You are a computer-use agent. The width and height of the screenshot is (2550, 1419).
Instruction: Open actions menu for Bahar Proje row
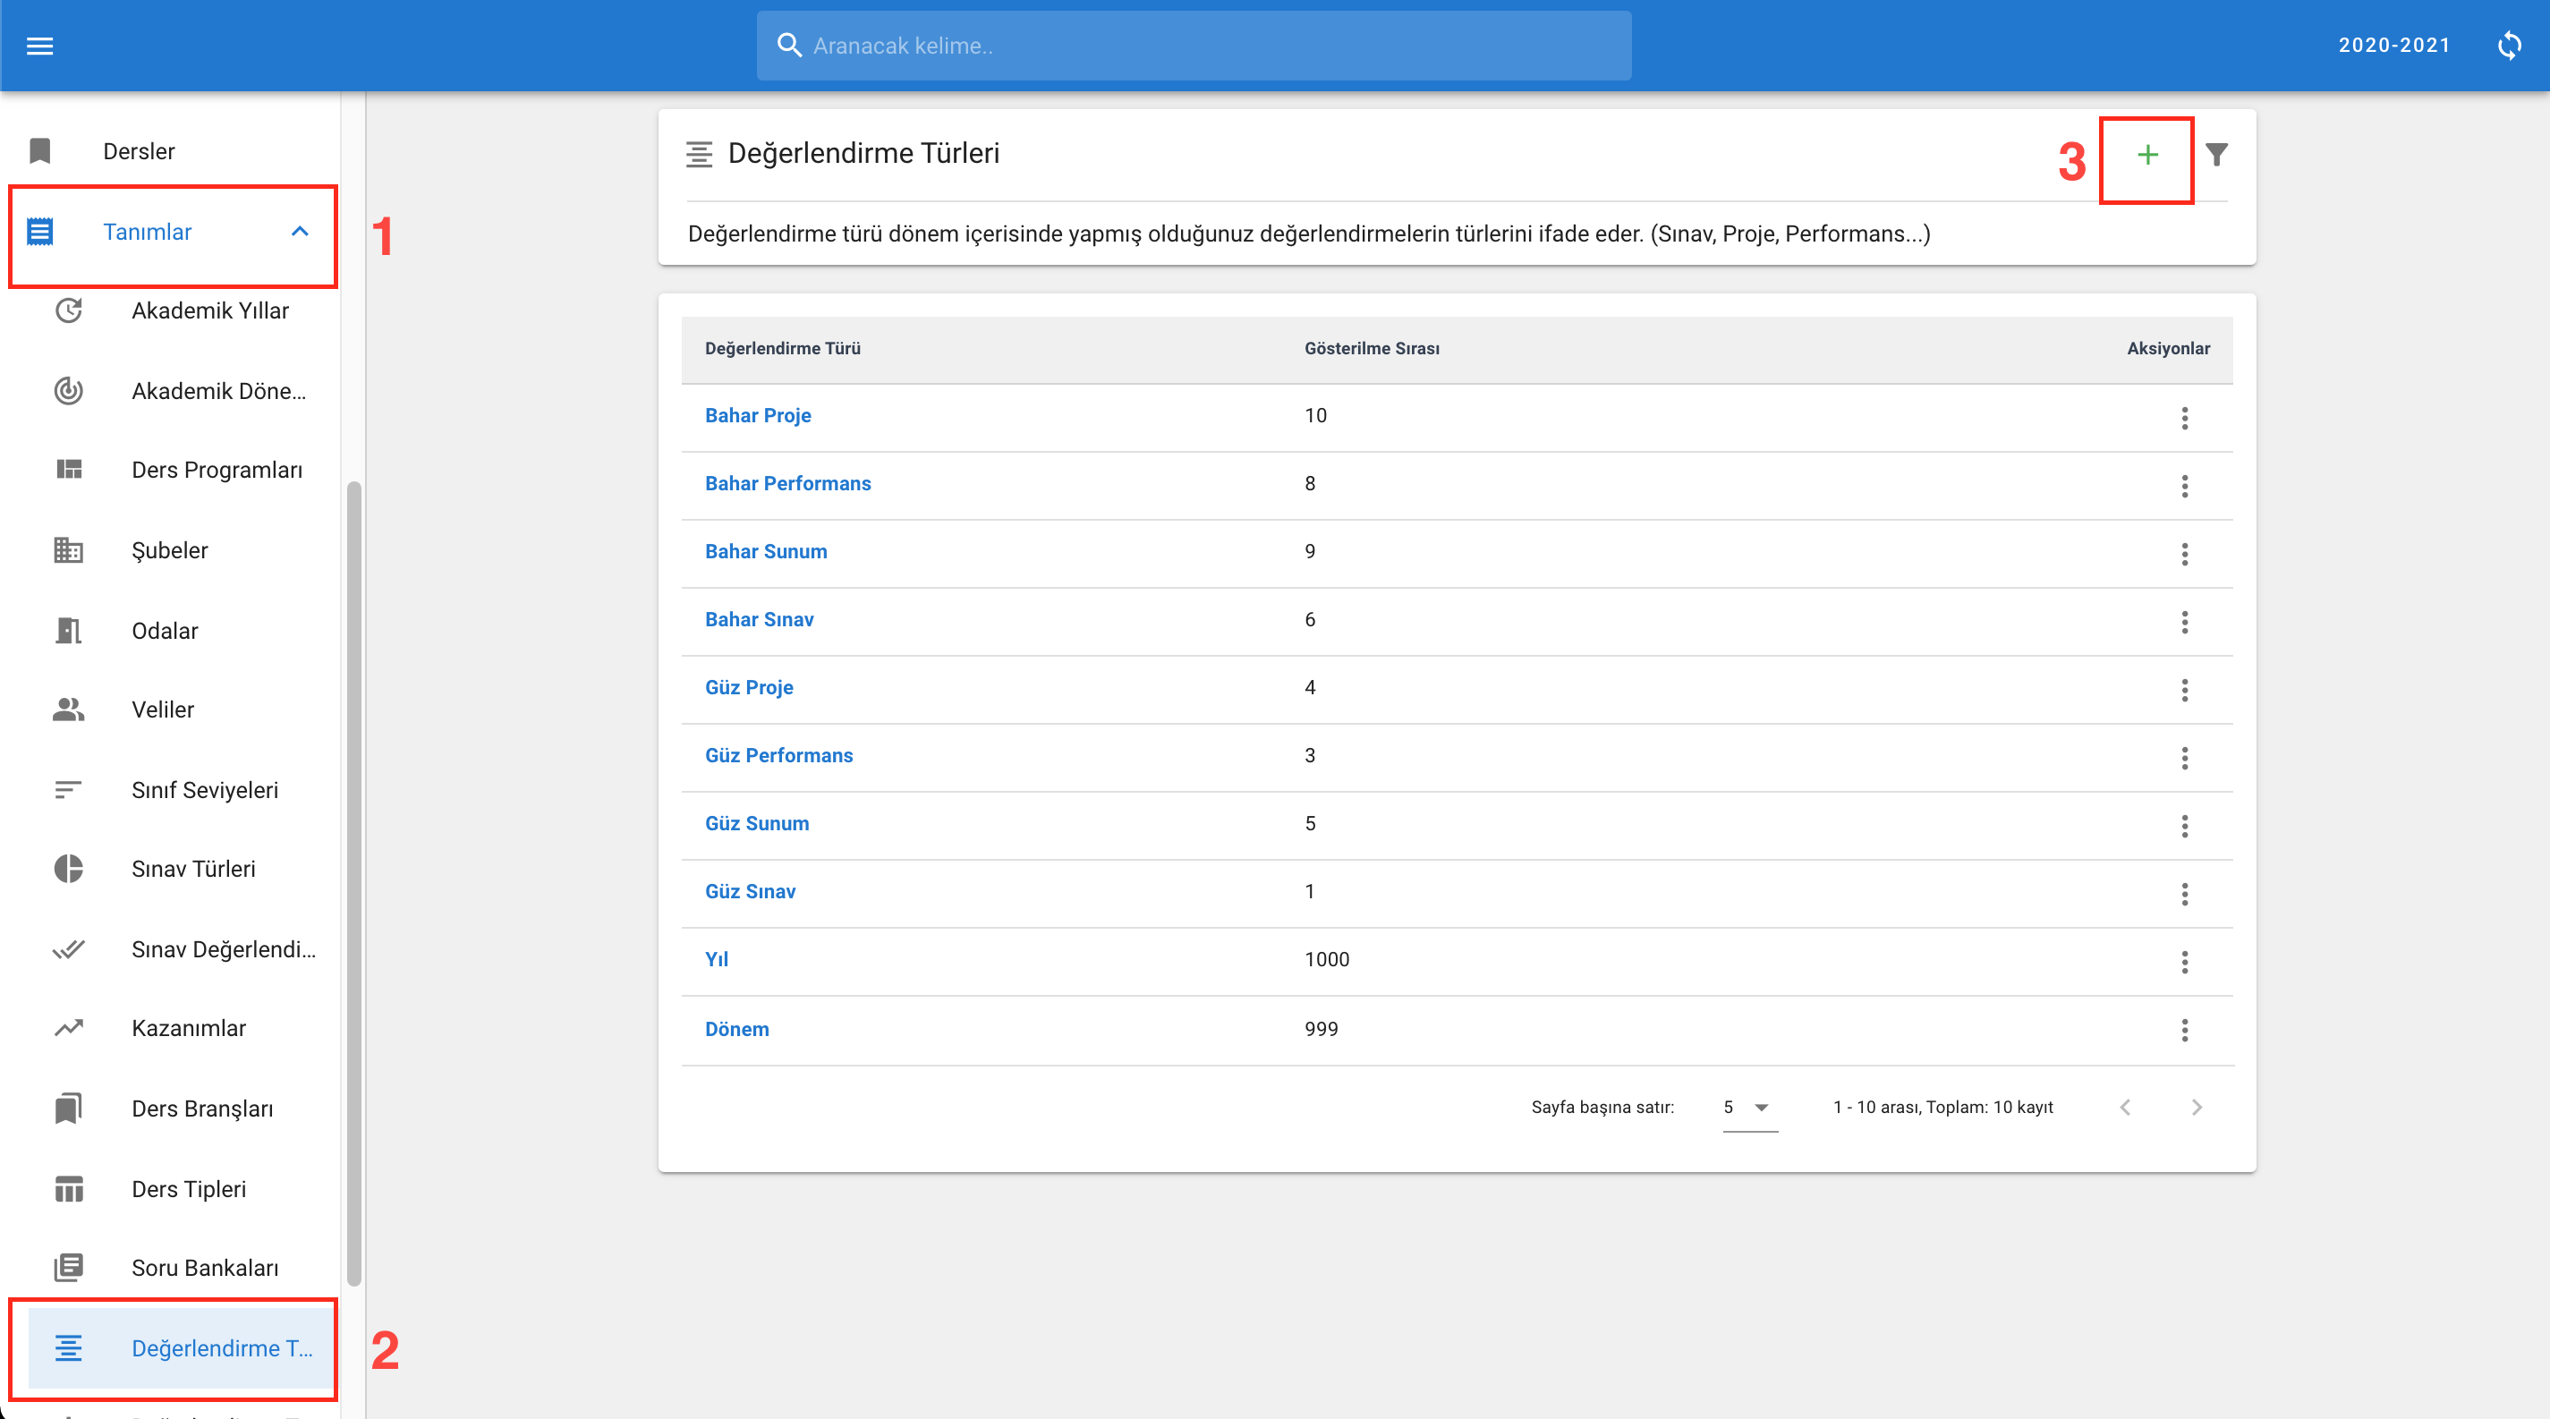pos(2185,418)
